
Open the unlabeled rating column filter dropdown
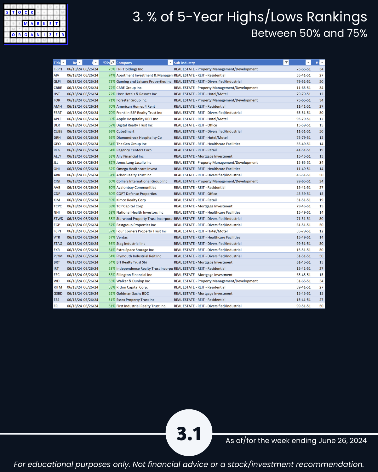[309, 63]
